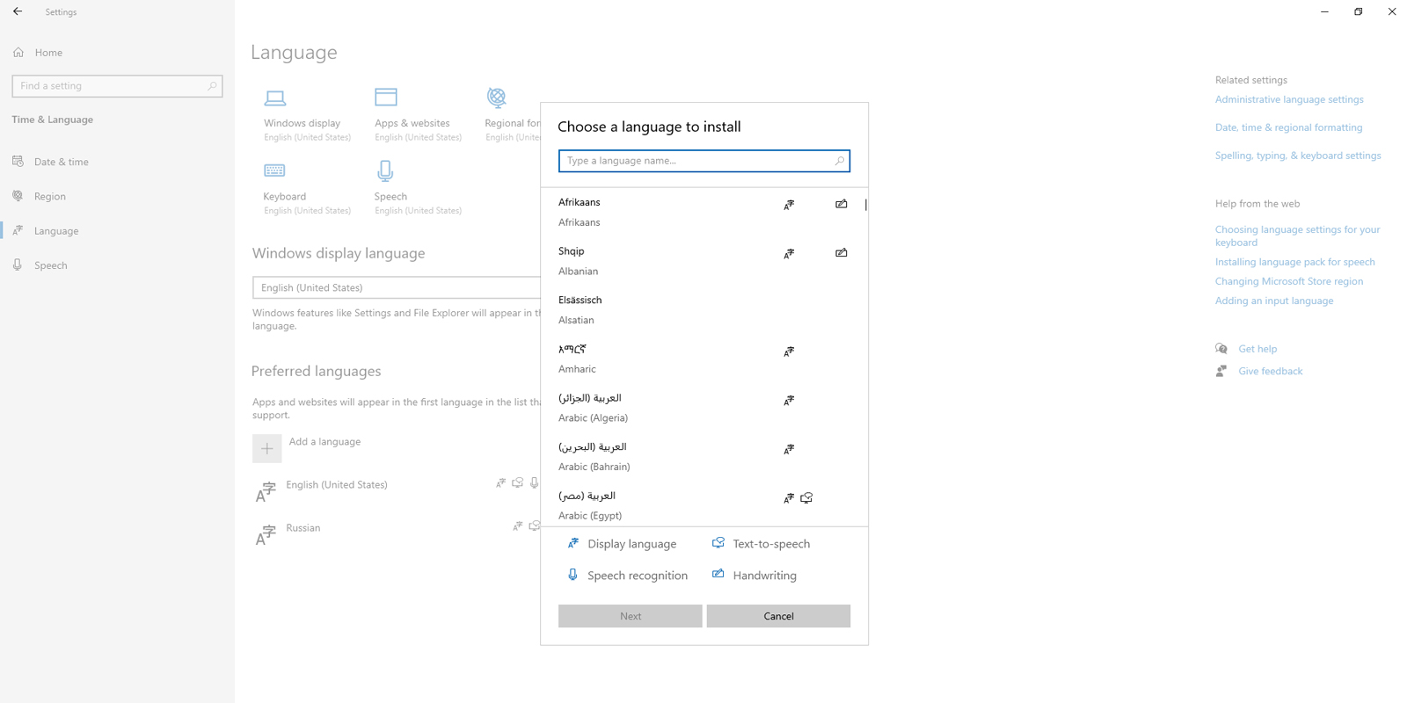
Task: Click the Keyboard icon tile
Action: (274, 170)
